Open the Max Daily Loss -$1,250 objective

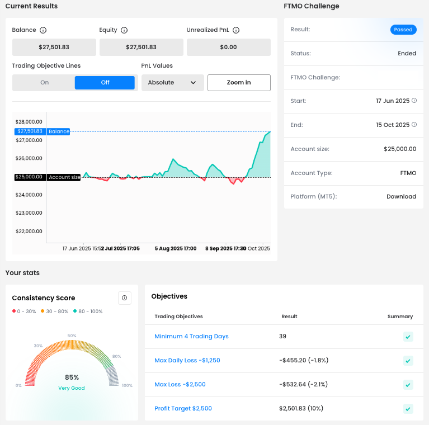click(x=187, y=361)
